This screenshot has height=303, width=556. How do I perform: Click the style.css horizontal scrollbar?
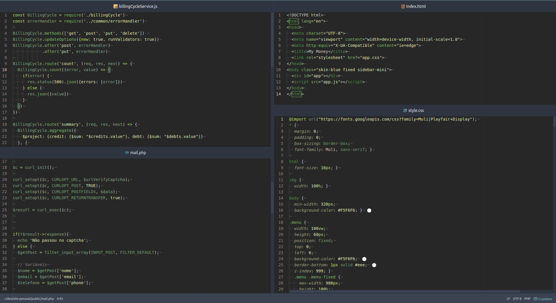tap(405, 291)
